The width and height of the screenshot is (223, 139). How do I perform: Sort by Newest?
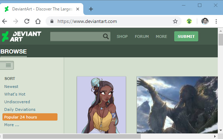coord(11,87)
